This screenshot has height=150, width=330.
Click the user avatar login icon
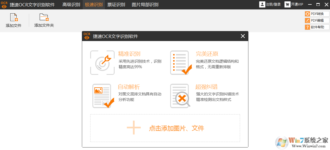click(x=262, y=4)
